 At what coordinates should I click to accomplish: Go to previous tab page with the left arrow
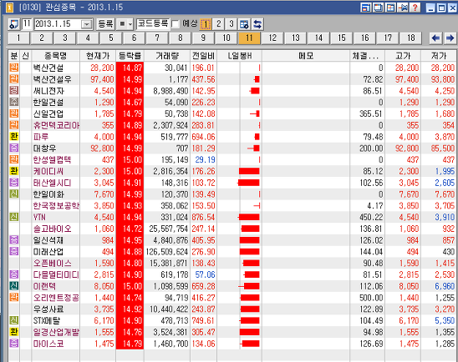click(435, 38)
